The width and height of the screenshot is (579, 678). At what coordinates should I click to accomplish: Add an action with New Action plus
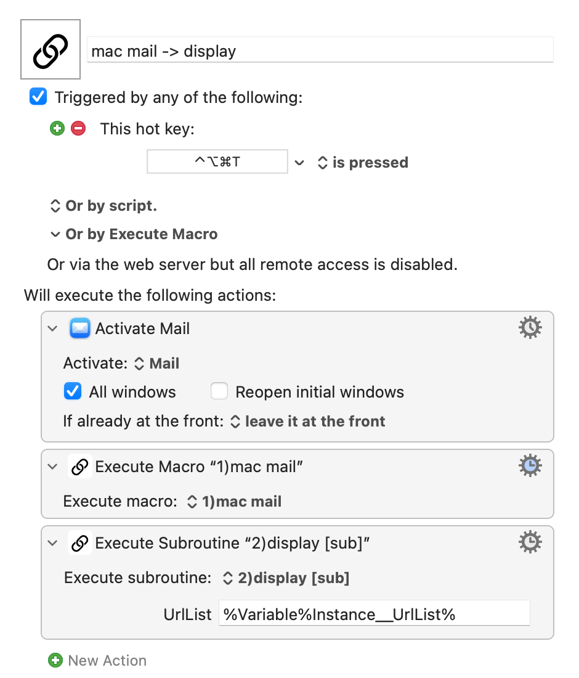point(55,660)
